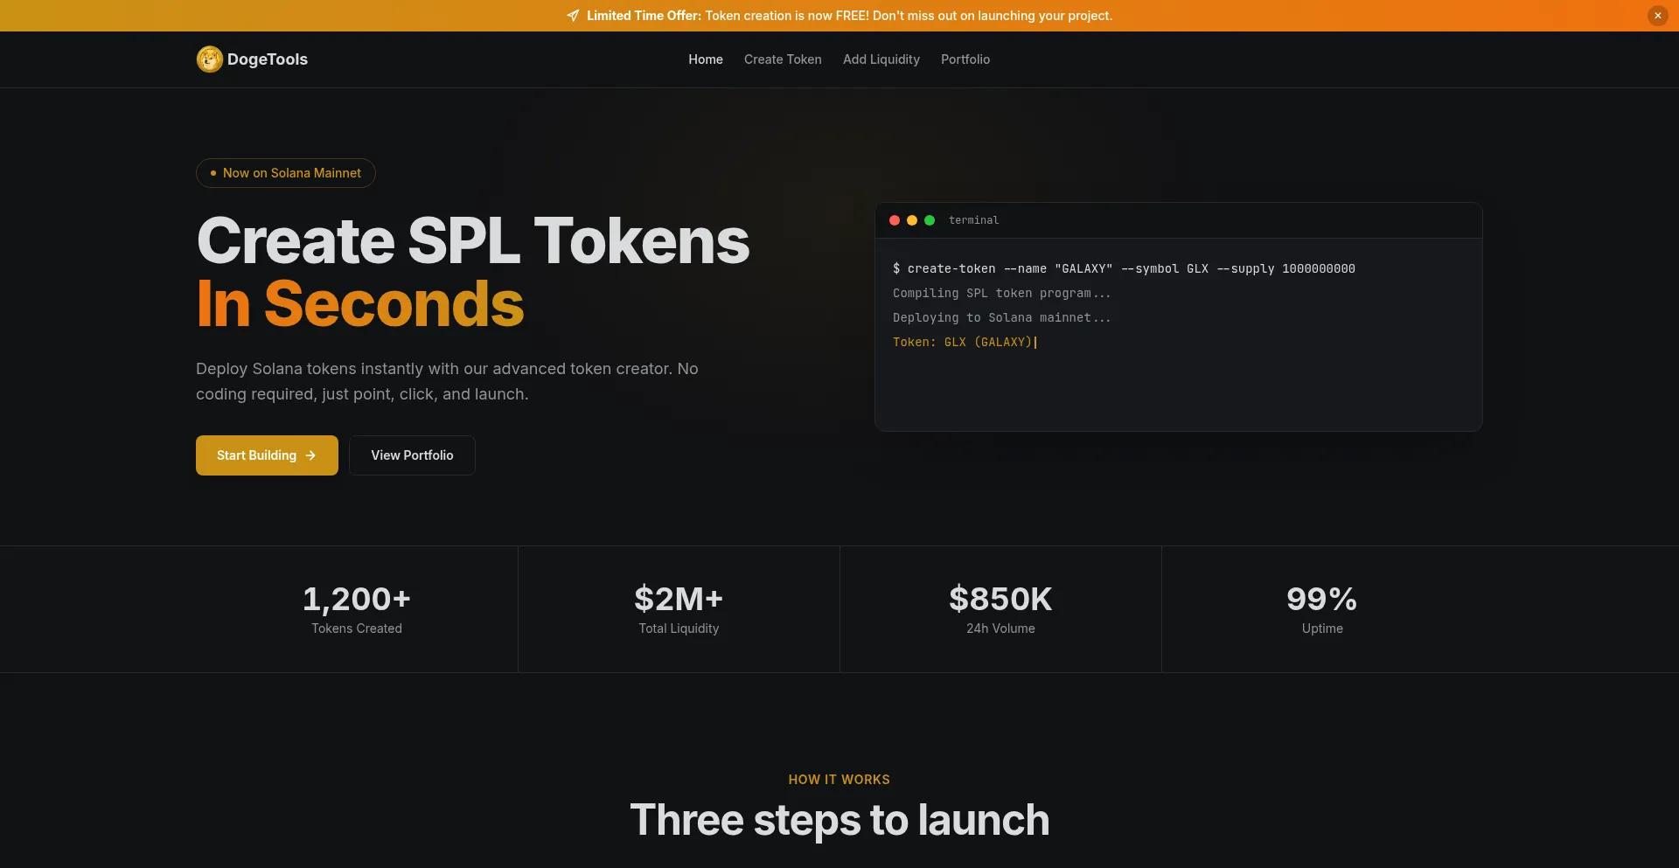Click the 'Token: GLX (GALAXY)' output line
Viewport: 1679px width, 868px height.
point(963,342)
